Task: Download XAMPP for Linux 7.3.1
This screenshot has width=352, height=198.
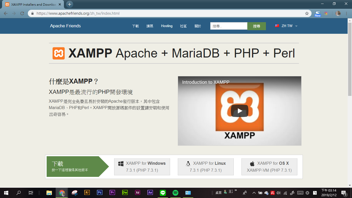Action: [206, 167]
